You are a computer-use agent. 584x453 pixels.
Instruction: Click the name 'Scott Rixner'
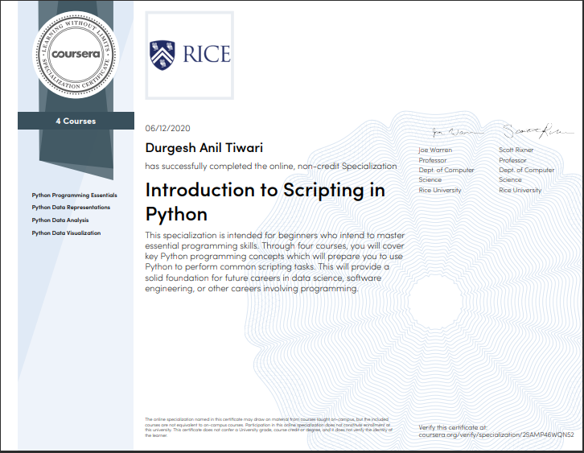click(x=516, y=150)
